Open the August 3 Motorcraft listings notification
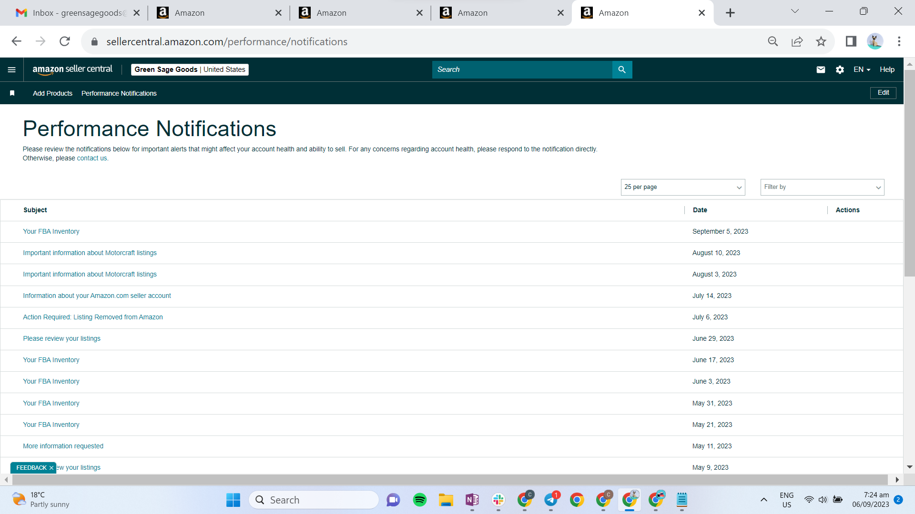Screen dimensions: 915x514 coord(90,275)
